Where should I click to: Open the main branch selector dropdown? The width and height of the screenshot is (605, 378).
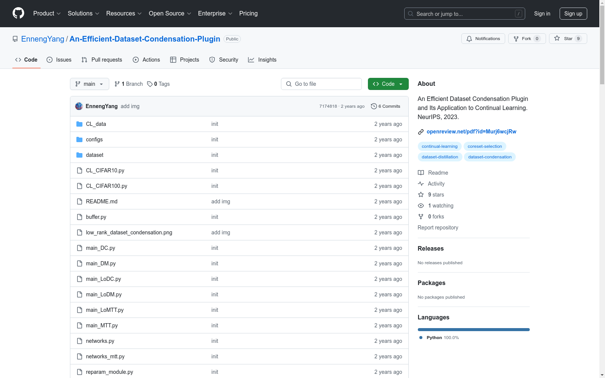90,84
